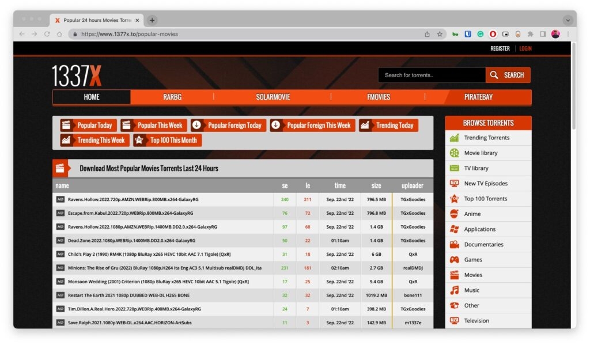This screenshot has width=590, height=345.
Task: Click uploader bone111
Action: (413, 295)
